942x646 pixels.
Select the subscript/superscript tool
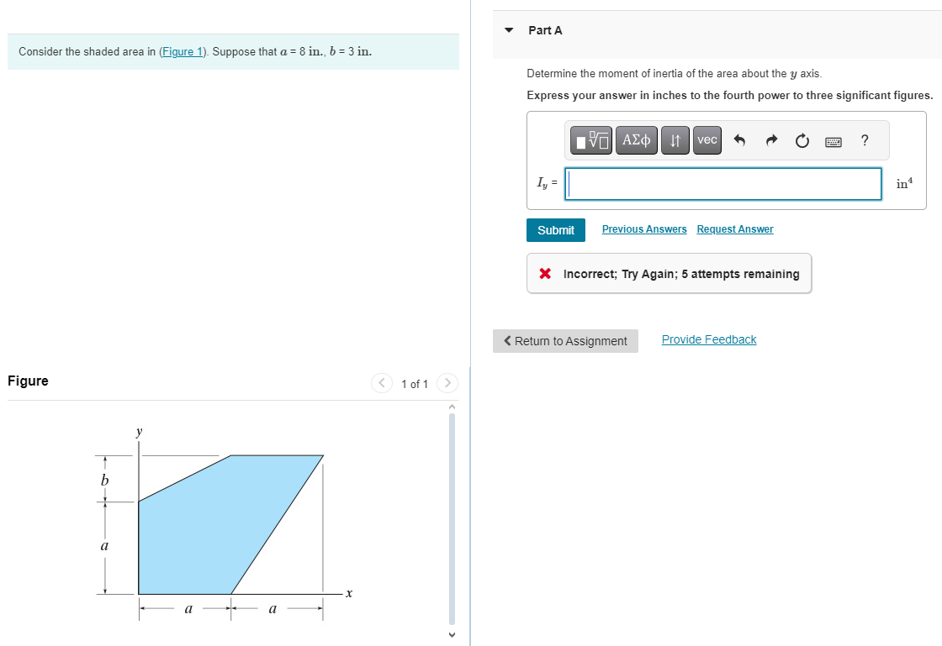pos(675,140)
